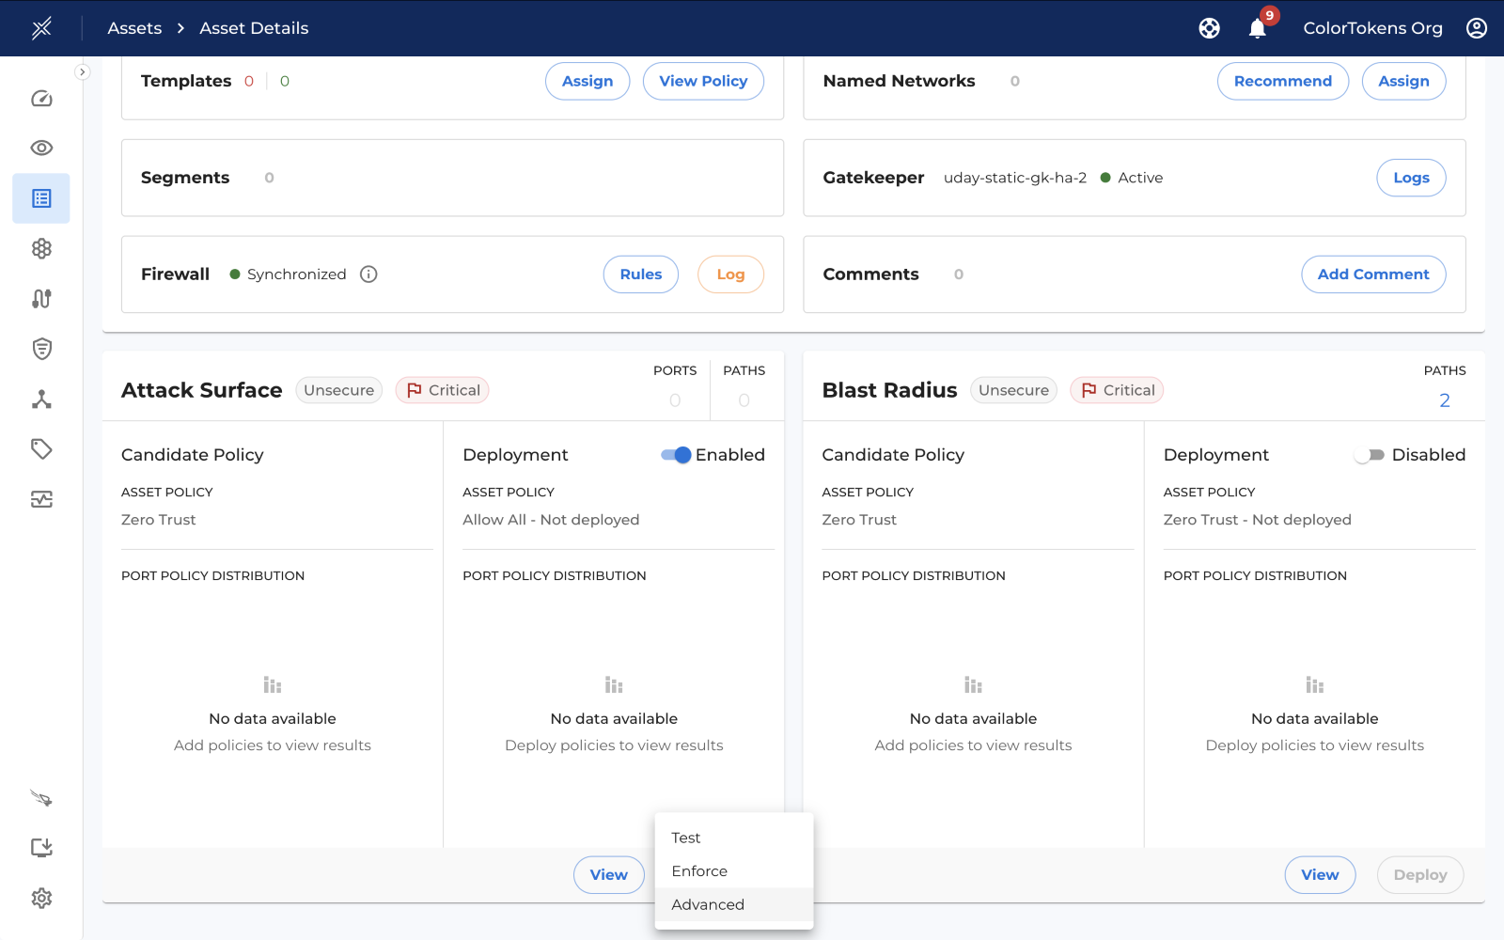Click the Blast Radius paths count 2
Viewport: 1504px width, 940px height.
click(1444, 400)
